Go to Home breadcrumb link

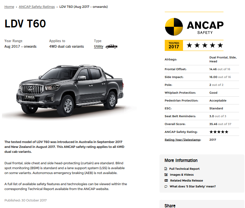[x=9, y=7]
